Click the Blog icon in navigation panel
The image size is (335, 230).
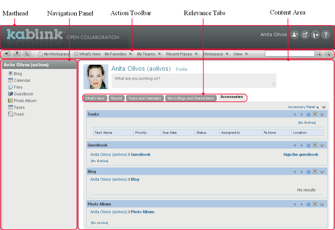pyautogui.click(x=10, y=73)
